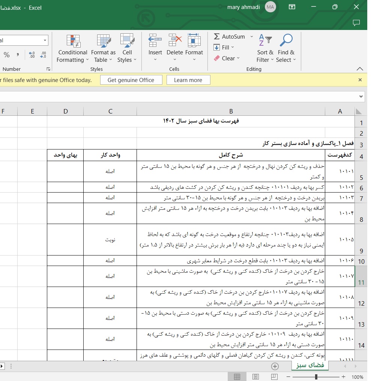This screenshot has width=371, height=381.
Task: Click zoom out minus button
Action: 288,377
